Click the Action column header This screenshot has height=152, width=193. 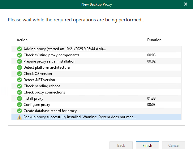[x=22, y=40]
